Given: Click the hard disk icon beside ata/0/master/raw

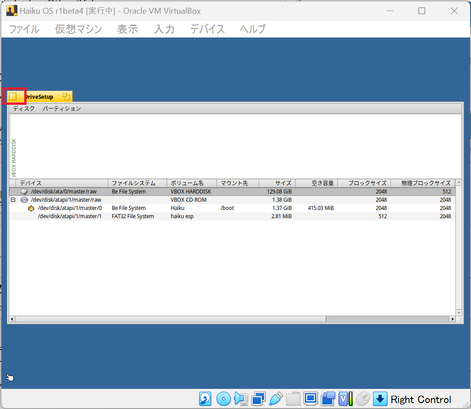Looking at the screenshot, I should pos(24,192).
